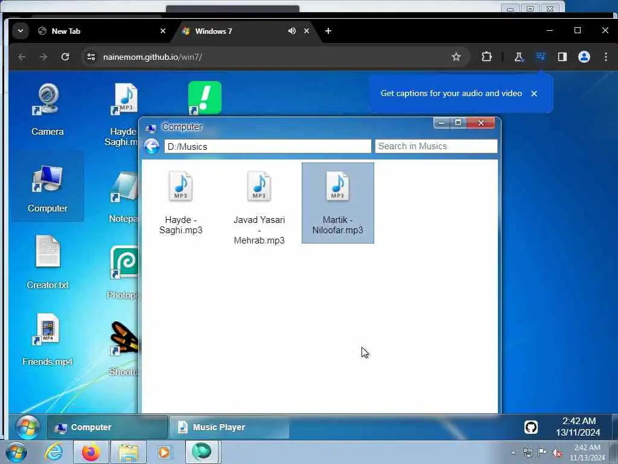The image size is (618, 464).
Task: Select the Martik - Niloofar.mp3 file
Action: tap(338, 203)
